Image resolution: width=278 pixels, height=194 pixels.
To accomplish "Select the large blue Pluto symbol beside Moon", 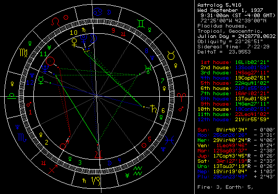I will click(83, 39).
